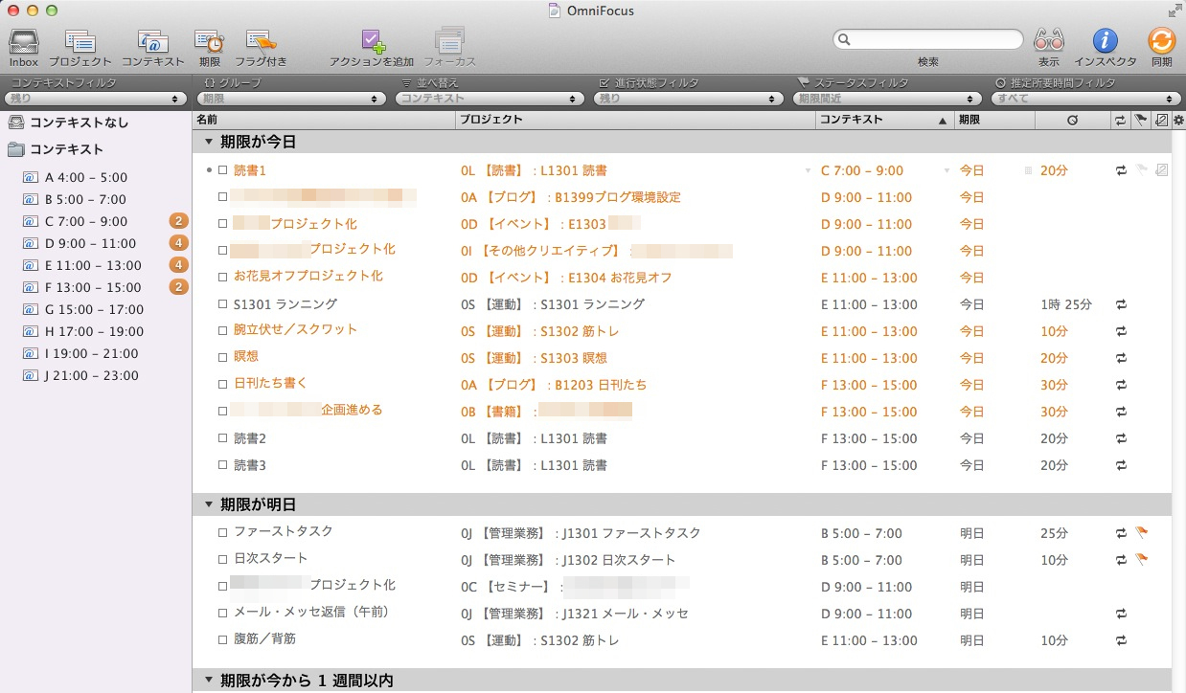This screenshot has width=1186, height=693.
Task: Collapse the 期限が今日 group
Action: point(208,142)
